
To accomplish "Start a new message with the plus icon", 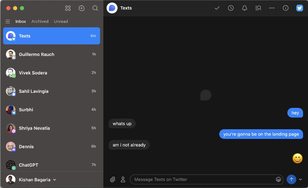I will [81, 8].
